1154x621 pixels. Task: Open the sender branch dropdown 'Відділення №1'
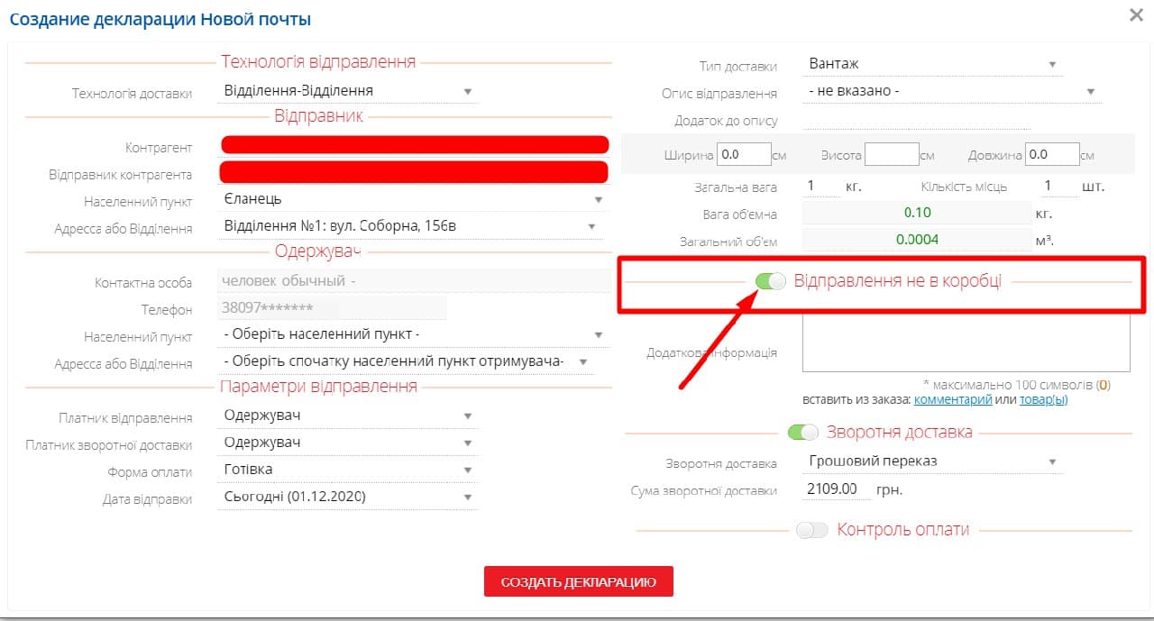pyautogui.click(x=411, y=226)
